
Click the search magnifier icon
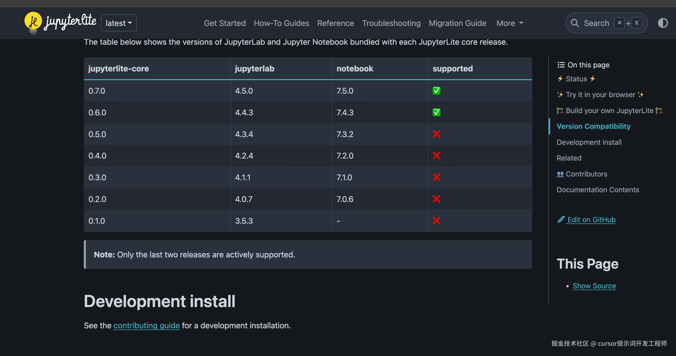(x=575, y=23)
